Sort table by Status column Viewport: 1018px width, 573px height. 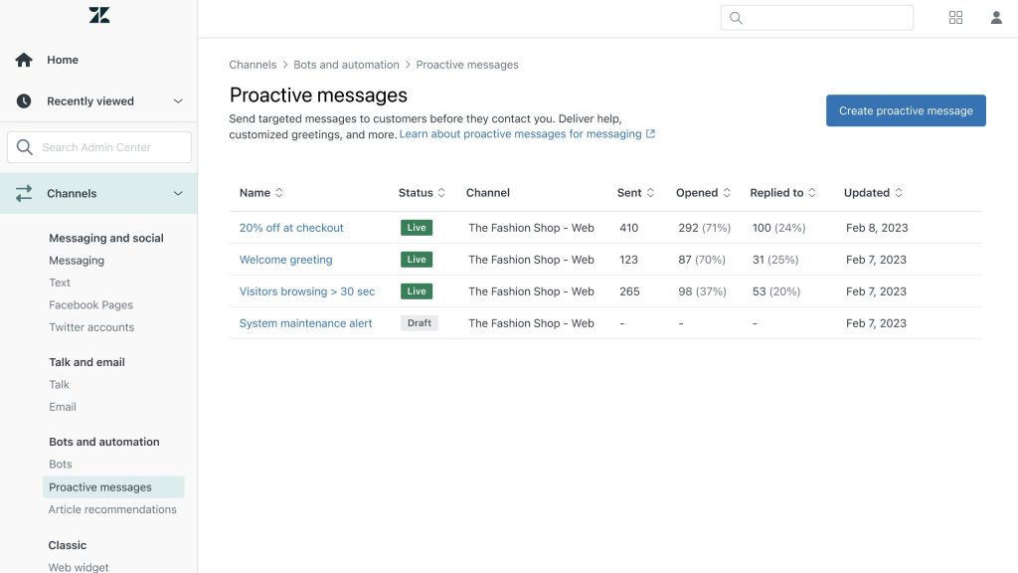coord(441,193)
